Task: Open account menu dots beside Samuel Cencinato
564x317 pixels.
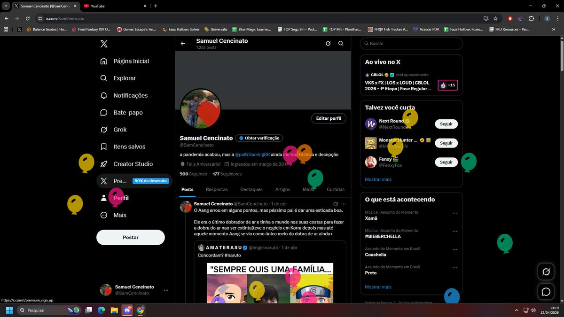Action: 166,290
